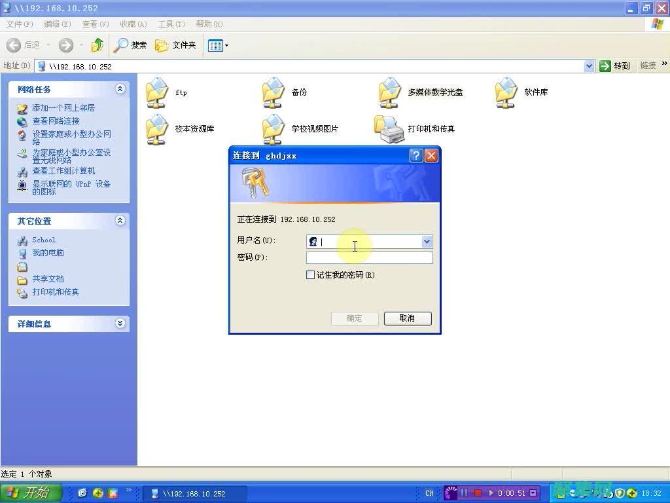Open the ftp shared folder
Screen dimensions: 670x503
coord(157,92)
